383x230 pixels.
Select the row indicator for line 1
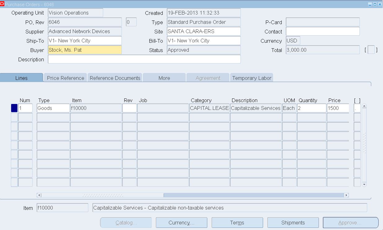[14, 108]
